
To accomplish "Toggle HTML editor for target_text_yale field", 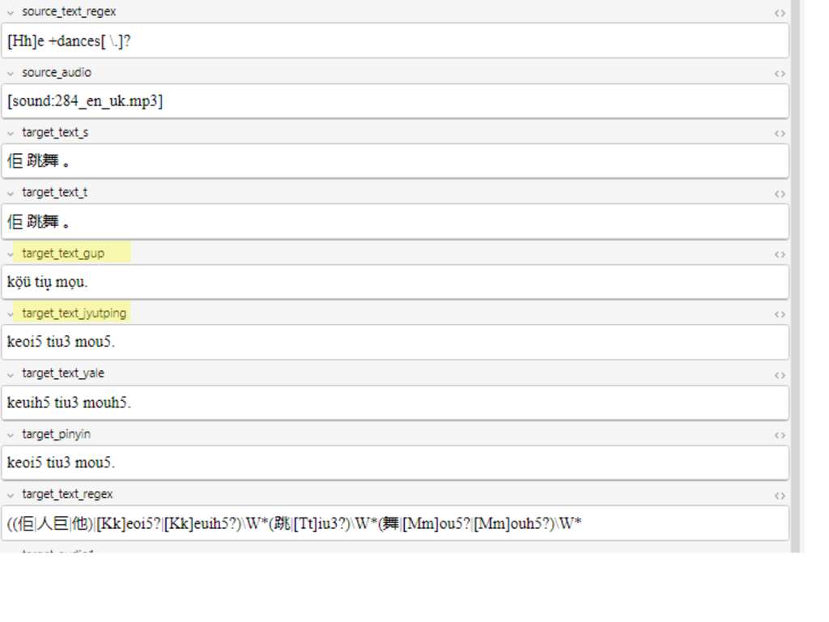I will click(780, 376).
